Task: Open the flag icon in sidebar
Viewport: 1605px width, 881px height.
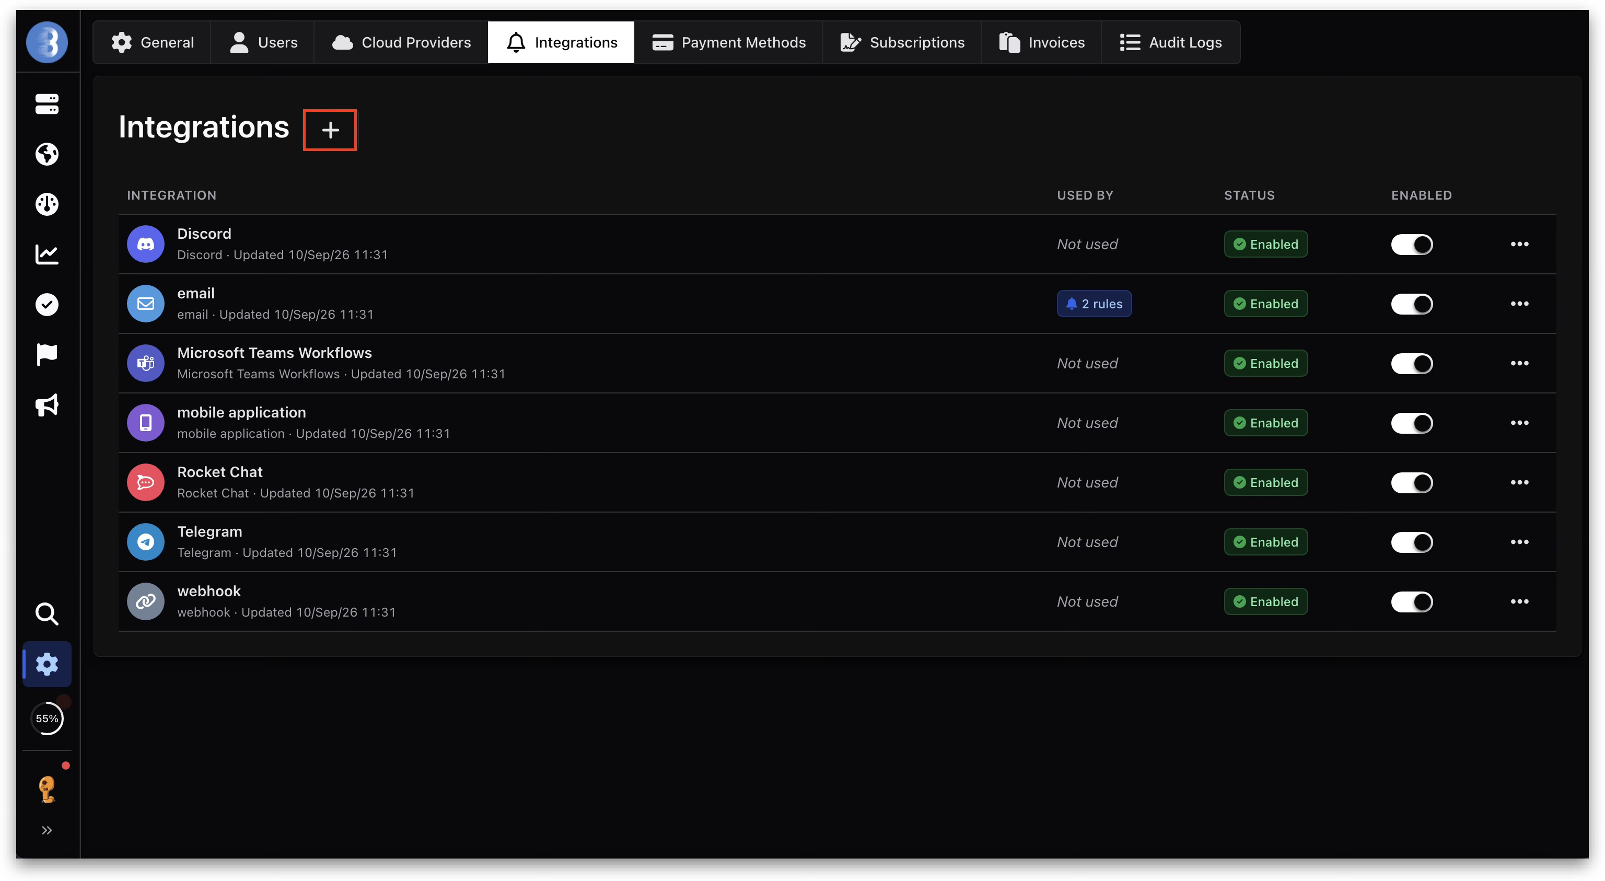Action: (x=46, y=354)
